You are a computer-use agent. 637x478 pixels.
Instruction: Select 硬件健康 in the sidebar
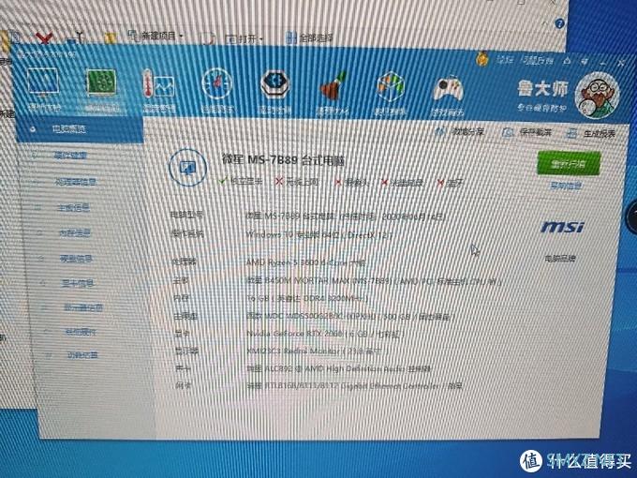point(70,156)
